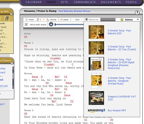The width and height of the screenshot is (144, 124).
Task: Open the Resources shopping cart menu
Action: click(x=92, y=20)
